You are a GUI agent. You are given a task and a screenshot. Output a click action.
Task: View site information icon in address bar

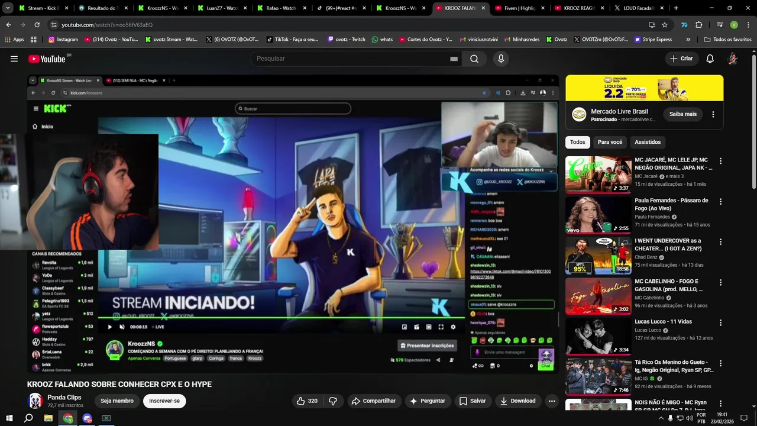[x=54, y=25]
